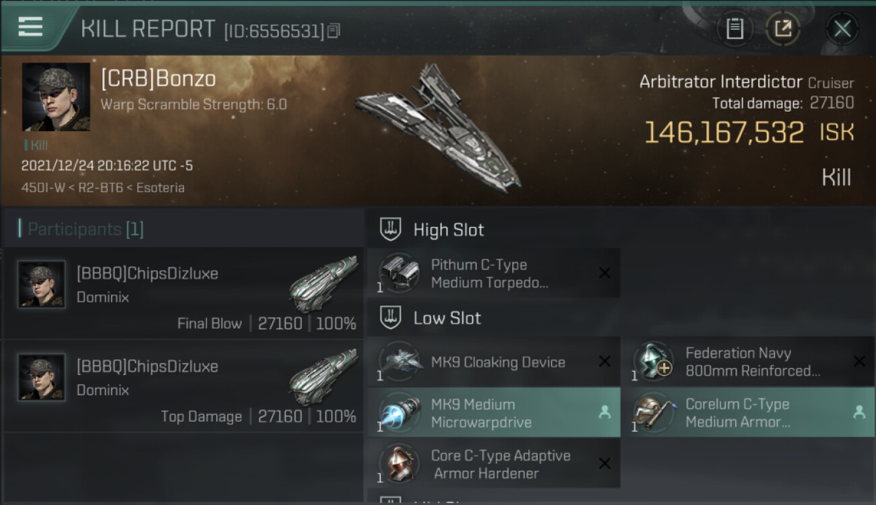Select the MK9 Medium Microwarpdrive row

[x=493, y=413]
